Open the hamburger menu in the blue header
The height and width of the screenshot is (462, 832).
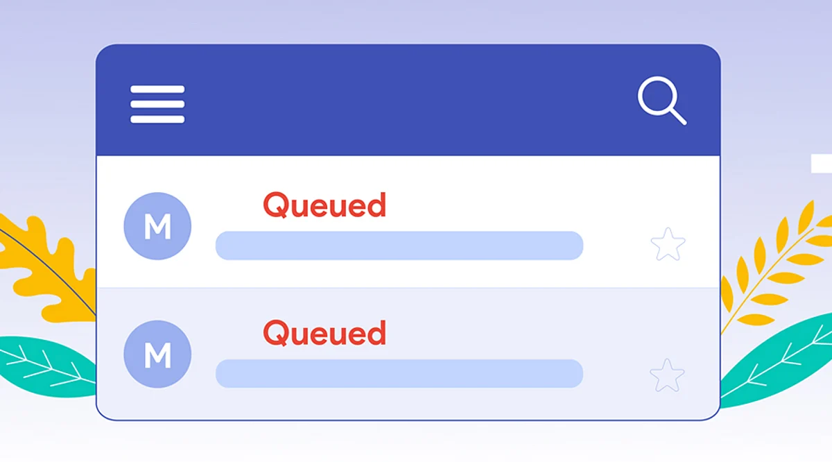point(157,104)
